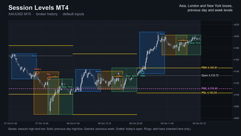Click the 4140 price axis label
The image size is (241, 136).
(x=236, y=71)
